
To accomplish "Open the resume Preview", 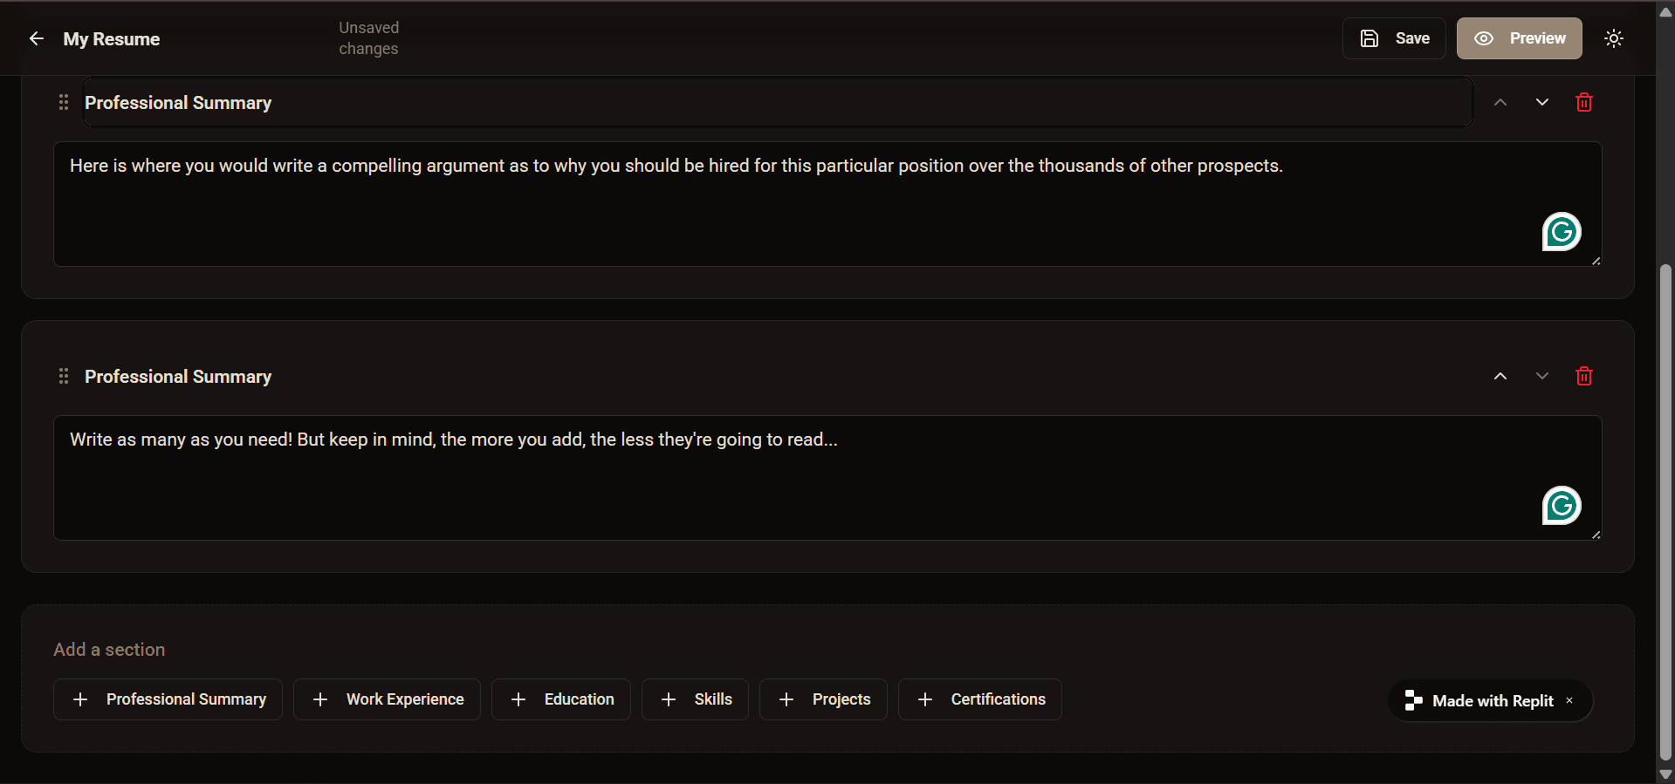I will 1519,38.
